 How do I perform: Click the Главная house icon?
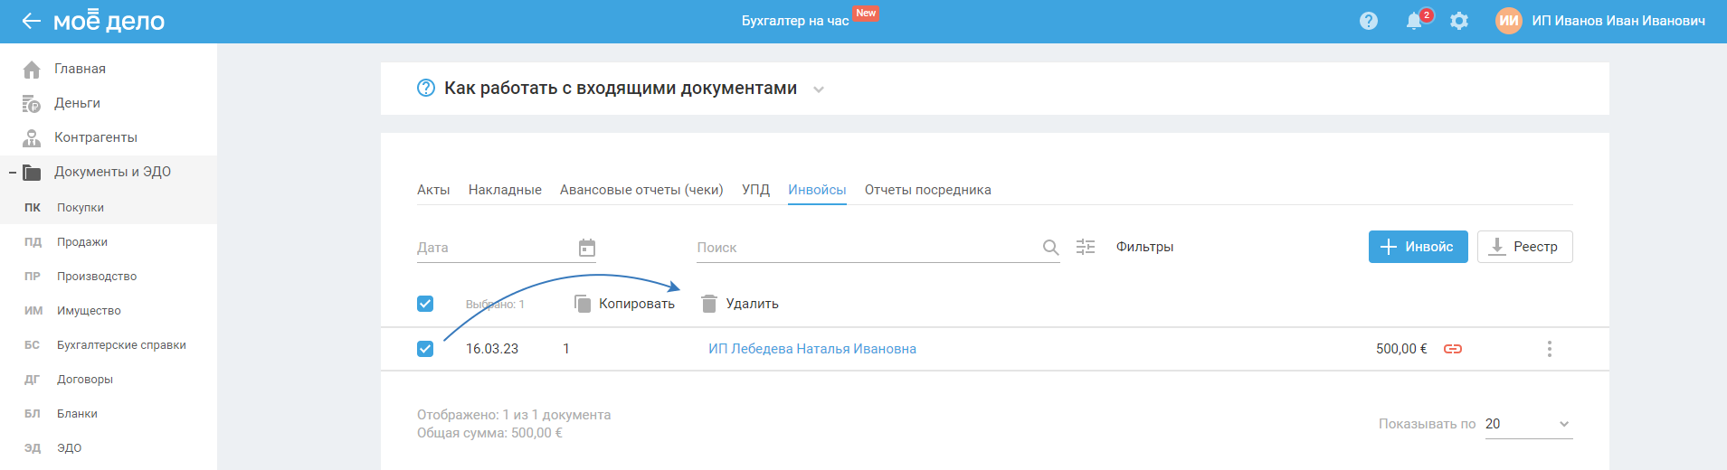pyautogui.click(x=32, y=70)
